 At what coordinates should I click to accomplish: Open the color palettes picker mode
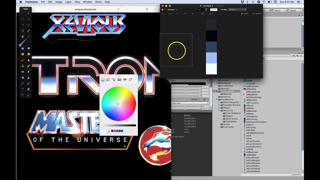pyautogui.click(x=114, y=79)
